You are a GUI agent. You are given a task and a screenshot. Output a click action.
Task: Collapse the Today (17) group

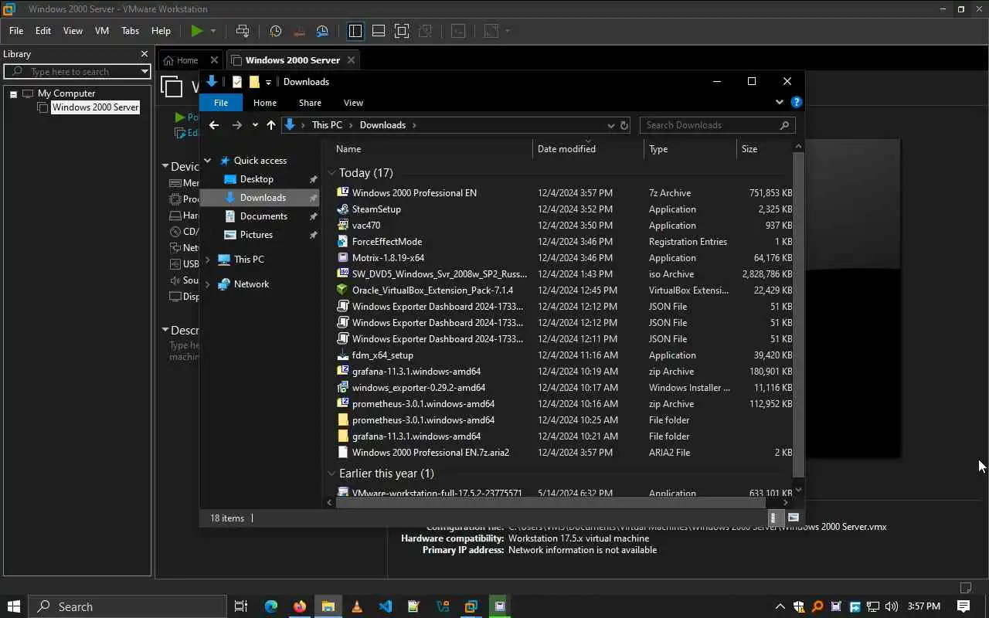(331, 173)
